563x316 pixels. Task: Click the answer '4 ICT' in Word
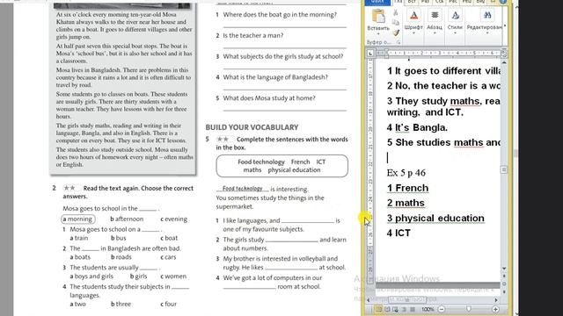[398, 233]
